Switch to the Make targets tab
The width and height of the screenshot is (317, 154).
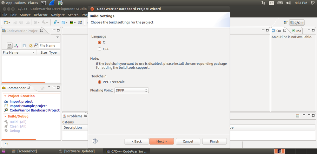pyautogui.click(x=297, y=31)
